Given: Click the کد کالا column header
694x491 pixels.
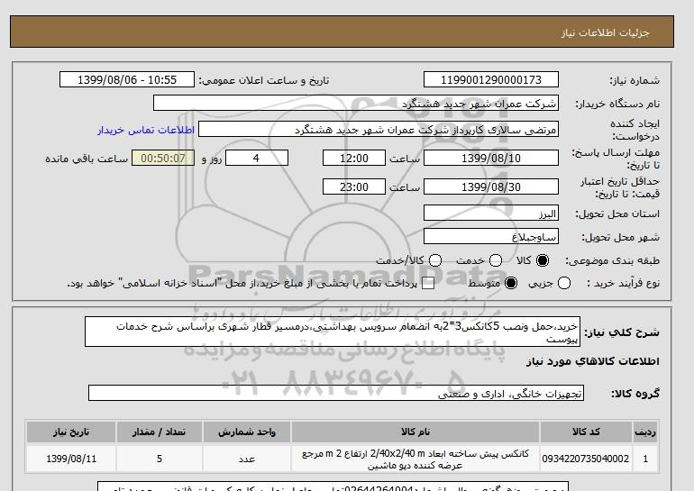Looking at the screenshot, I should (x=586, y=432).
